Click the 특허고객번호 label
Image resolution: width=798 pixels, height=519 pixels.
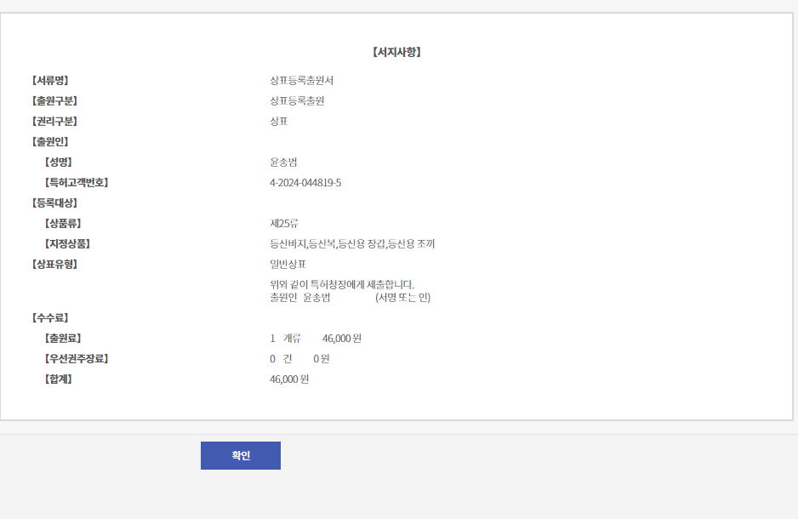click(x=77, y=182)
